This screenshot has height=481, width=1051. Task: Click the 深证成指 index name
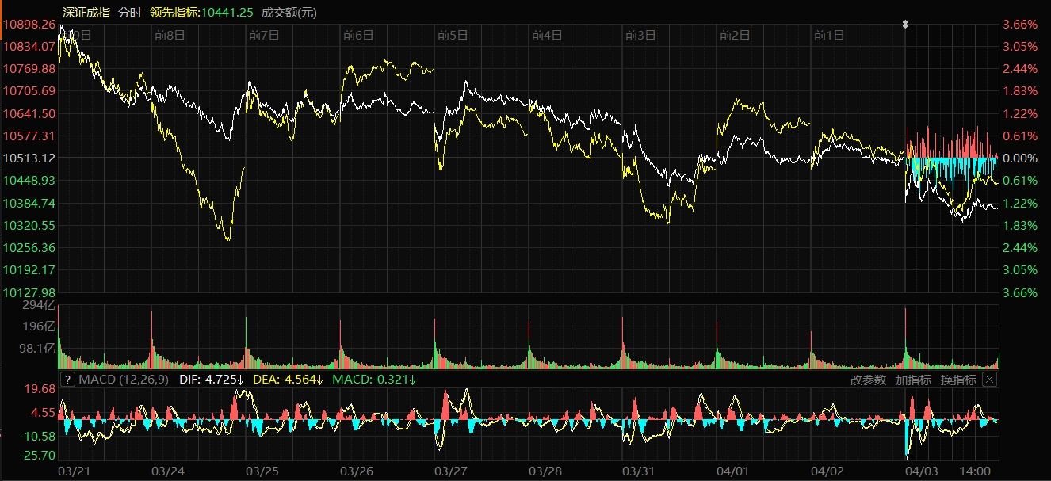(86, 12)
